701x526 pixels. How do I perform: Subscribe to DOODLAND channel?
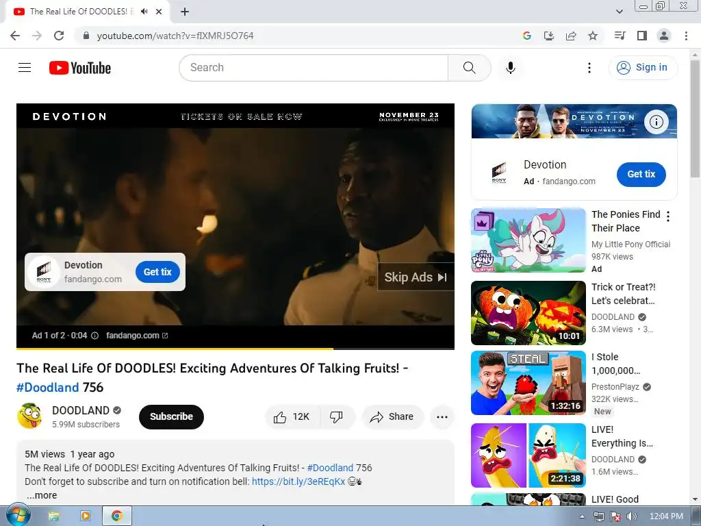point(171,416)
